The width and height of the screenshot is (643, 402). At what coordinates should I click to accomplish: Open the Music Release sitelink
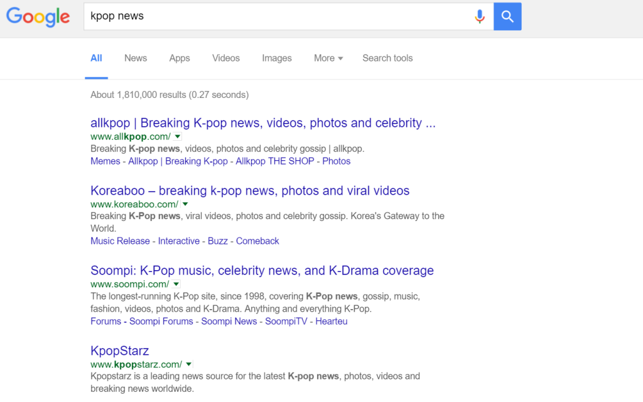(x=120, y=241)
